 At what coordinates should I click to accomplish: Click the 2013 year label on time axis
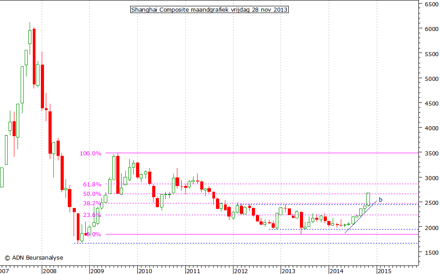(x=289, y=271)
